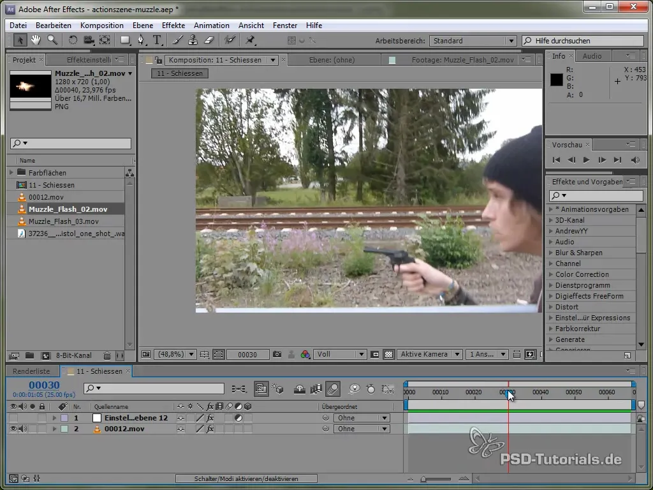Screen dimensions: 653x490
Task: Mute audio of 00012.mov layer
Action: tap(22, 429)
